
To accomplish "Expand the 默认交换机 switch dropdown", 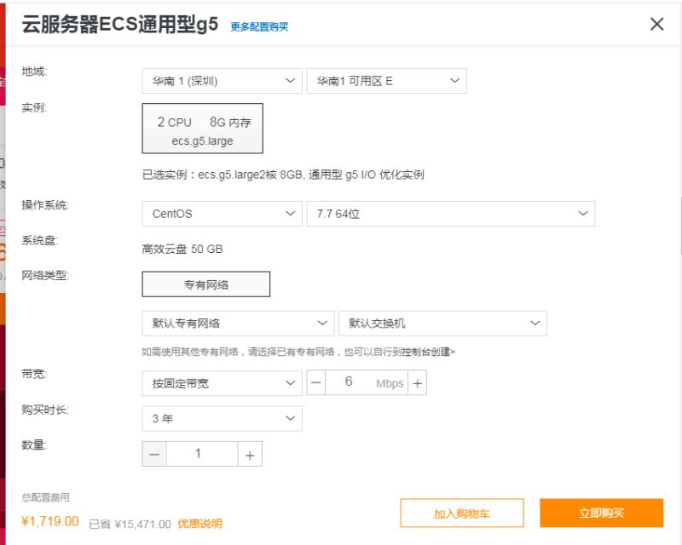I will (x=442, y=324).
